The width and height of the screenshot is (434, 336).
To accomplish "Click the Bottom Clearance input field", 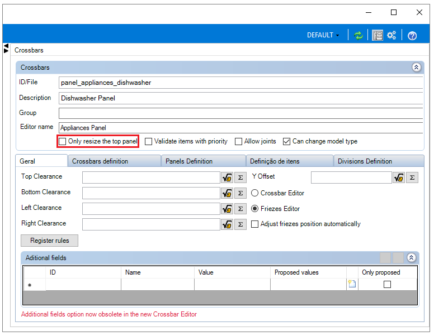I will tap(151, 193).
